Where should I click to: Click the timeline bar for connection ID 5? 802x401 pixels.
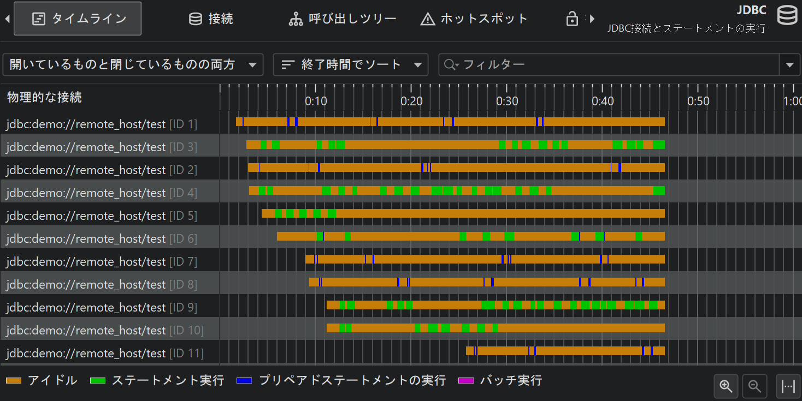click(463, 213)
